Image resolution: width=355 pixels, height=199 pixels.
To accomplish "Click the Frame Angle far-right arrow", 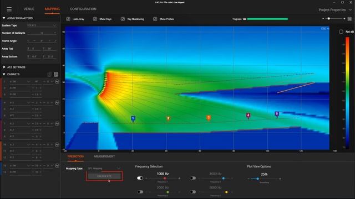I will pyautogui.click(x=55, y=41).
